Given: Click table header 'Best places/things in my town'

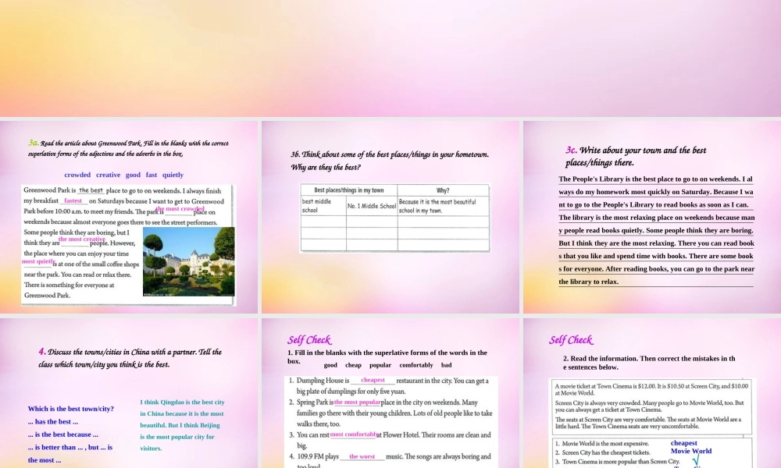Looking at the screenshot, I should tap(348, 190).
